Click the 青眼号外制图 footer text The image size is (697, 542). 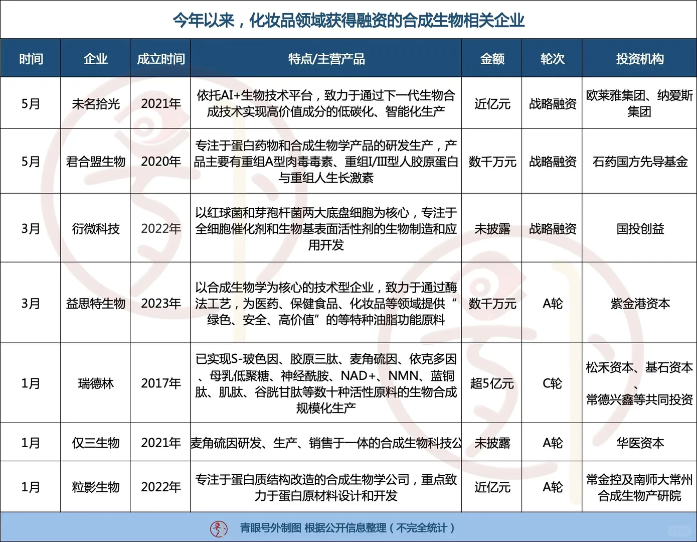[348, 527]
